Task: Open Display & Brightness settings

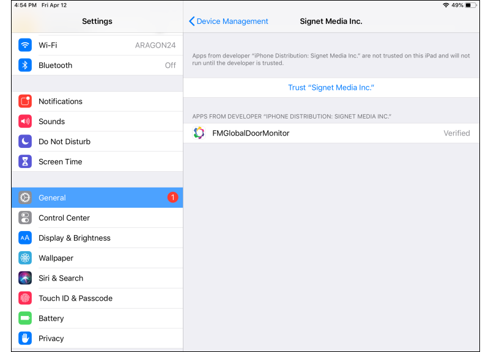Action: coord(75,238)
